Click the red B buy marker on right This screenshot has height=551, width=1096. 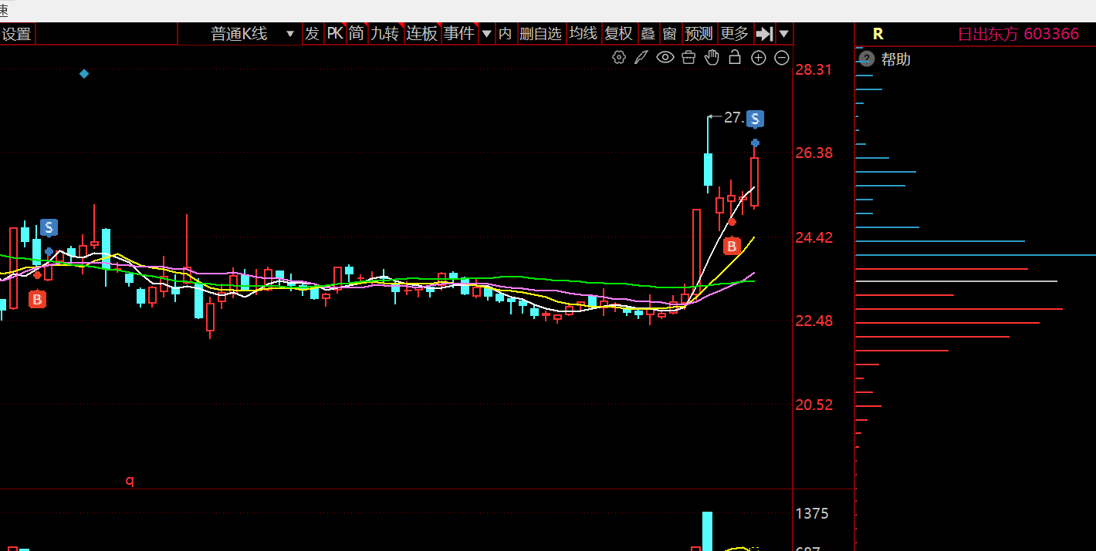(x=732, y=247)
